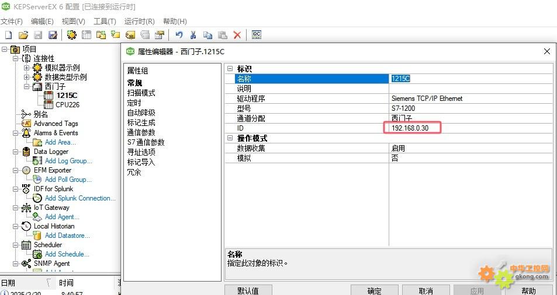
Task: Collapse the Data Logger node
Action: pyautogui.click(x=16, y=152)
